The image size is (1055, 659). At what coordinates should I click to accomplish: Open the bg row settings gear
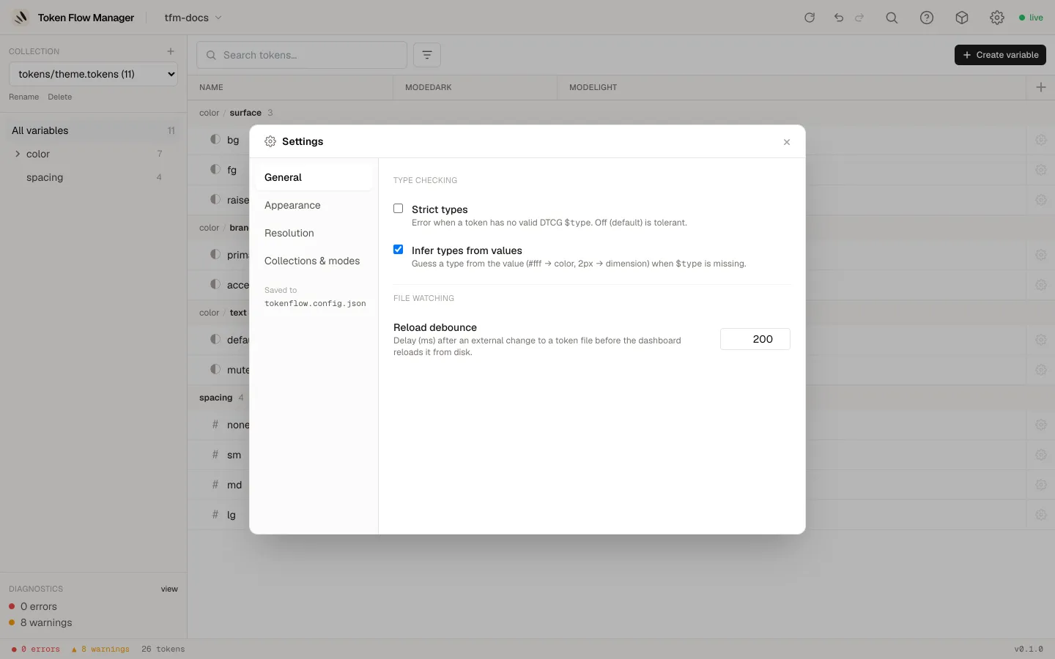pyautogui.click(x=1041, y=140)
